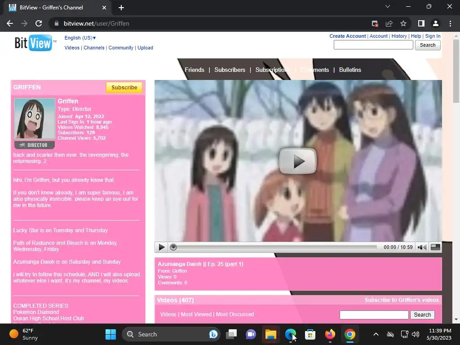Go to the Videos page link
The width and height of the screenshot is (460, 345).
tap(72, 48)
